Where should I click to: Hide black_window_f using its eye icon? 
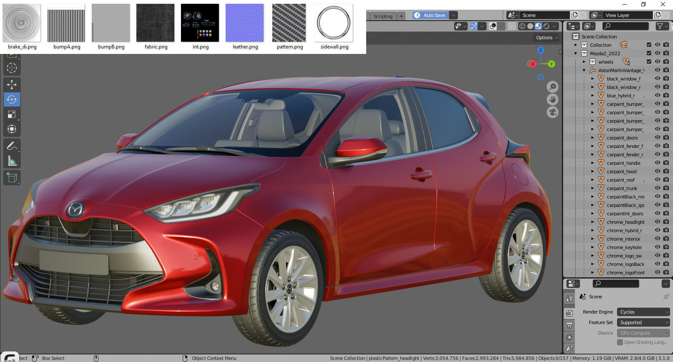click(657, 79)
